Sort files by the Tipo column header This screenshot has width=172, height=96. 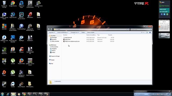click(98, 35)
